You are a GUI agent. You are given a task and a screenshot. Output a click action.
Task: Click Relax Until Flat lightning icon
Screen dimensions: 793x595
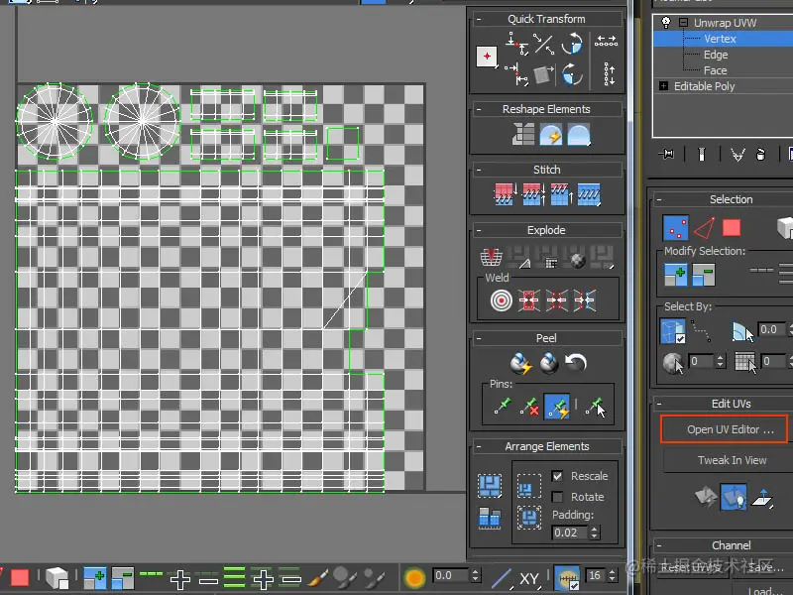[551, 135]
